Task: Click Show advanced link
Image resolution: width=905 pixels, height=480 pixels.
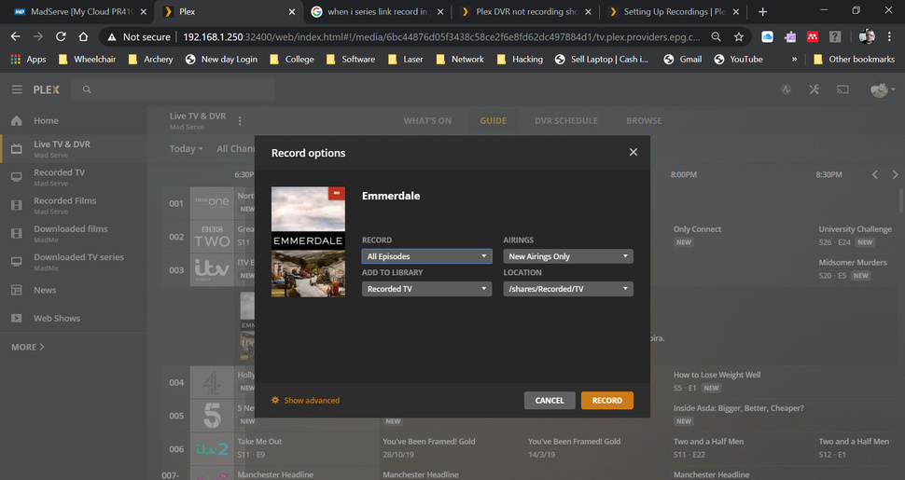Action: 306,401
